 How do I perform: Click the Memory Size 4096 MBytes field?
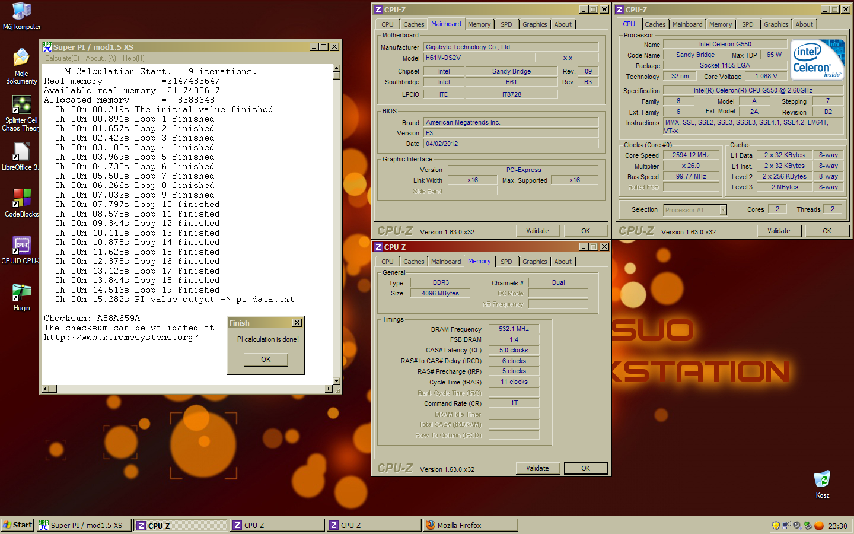pos(440,293)
